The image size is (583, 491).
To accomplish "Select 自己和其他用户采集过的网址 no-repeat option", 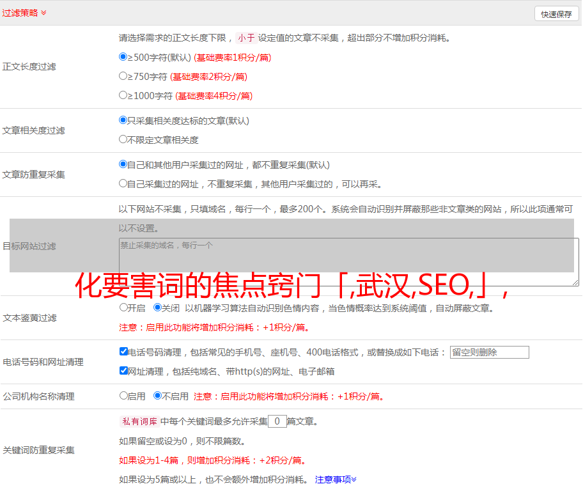I will 123,164.
